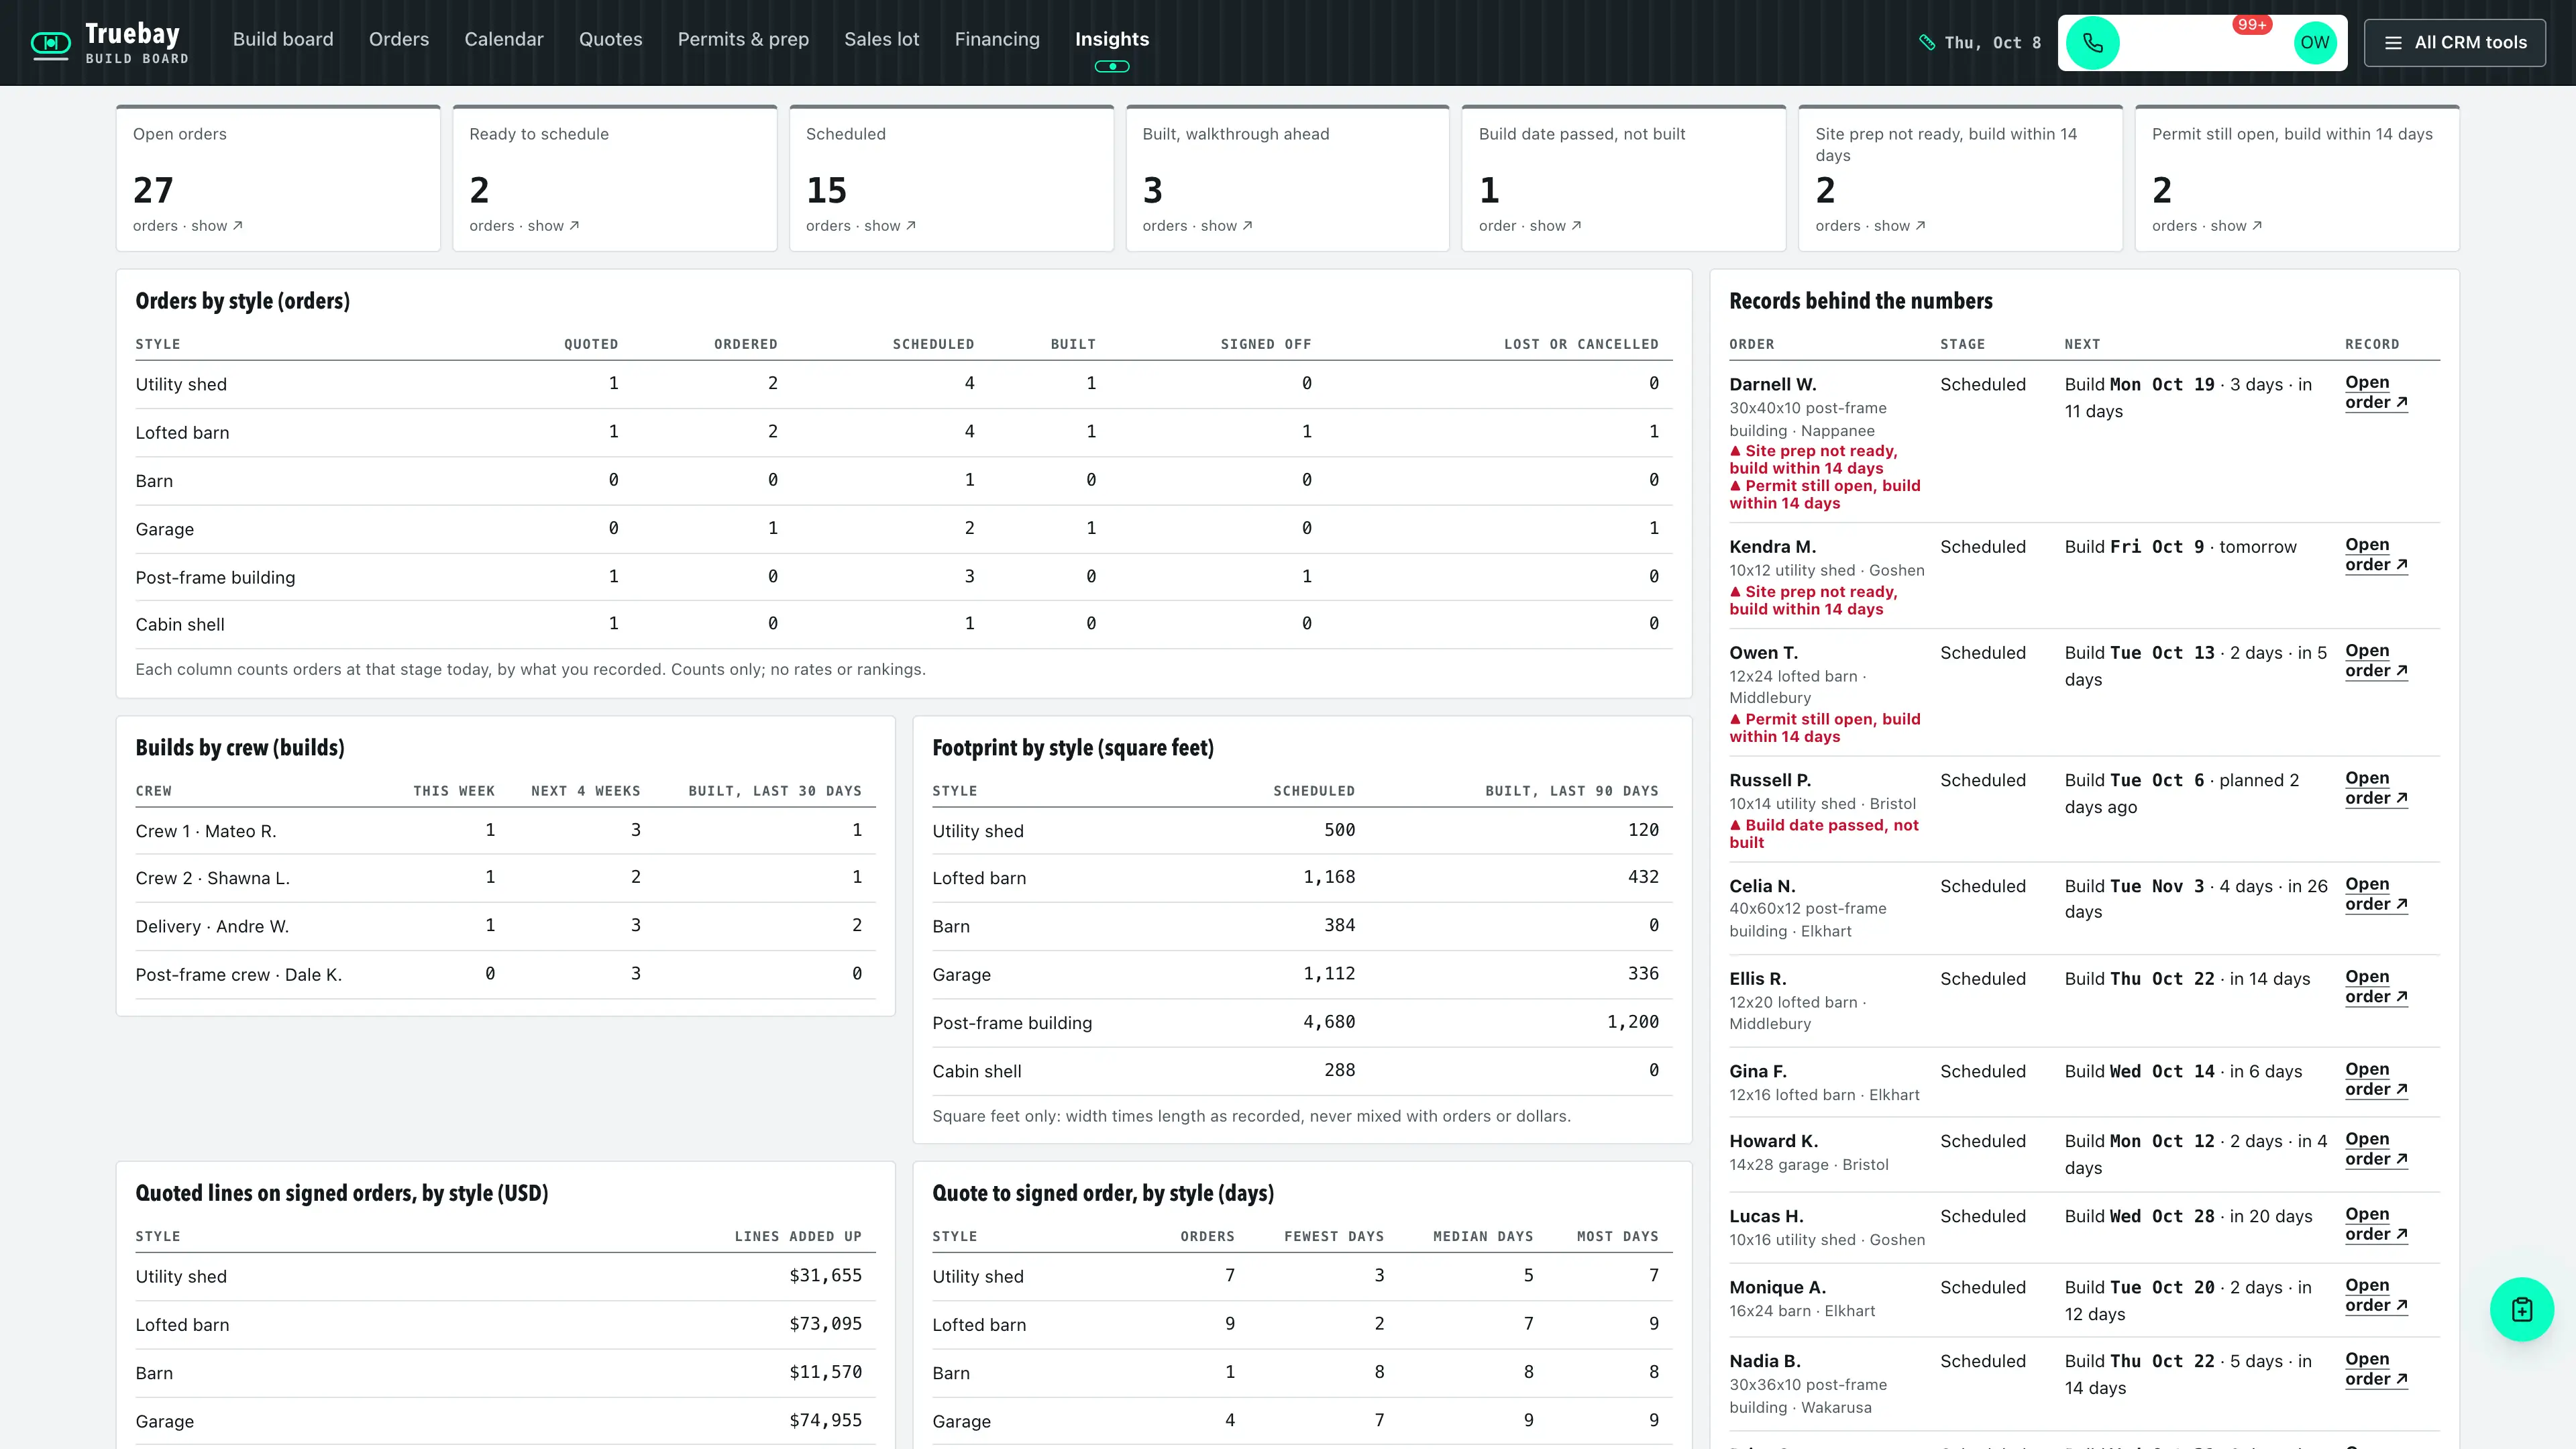The height and width of the screenshot is (1449, 2576).
Task: Go to the Financing tab
Action: [x=997, y=39]
